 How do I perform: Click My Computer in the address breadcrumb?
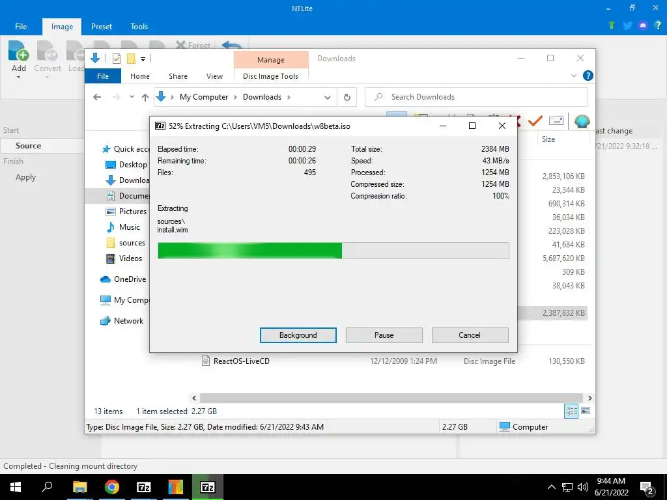[204, 97]
